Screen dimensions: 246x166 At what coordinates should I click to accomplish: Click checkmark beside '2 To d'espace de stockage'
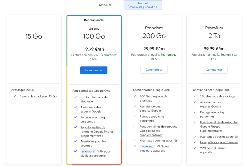point(195,96)
